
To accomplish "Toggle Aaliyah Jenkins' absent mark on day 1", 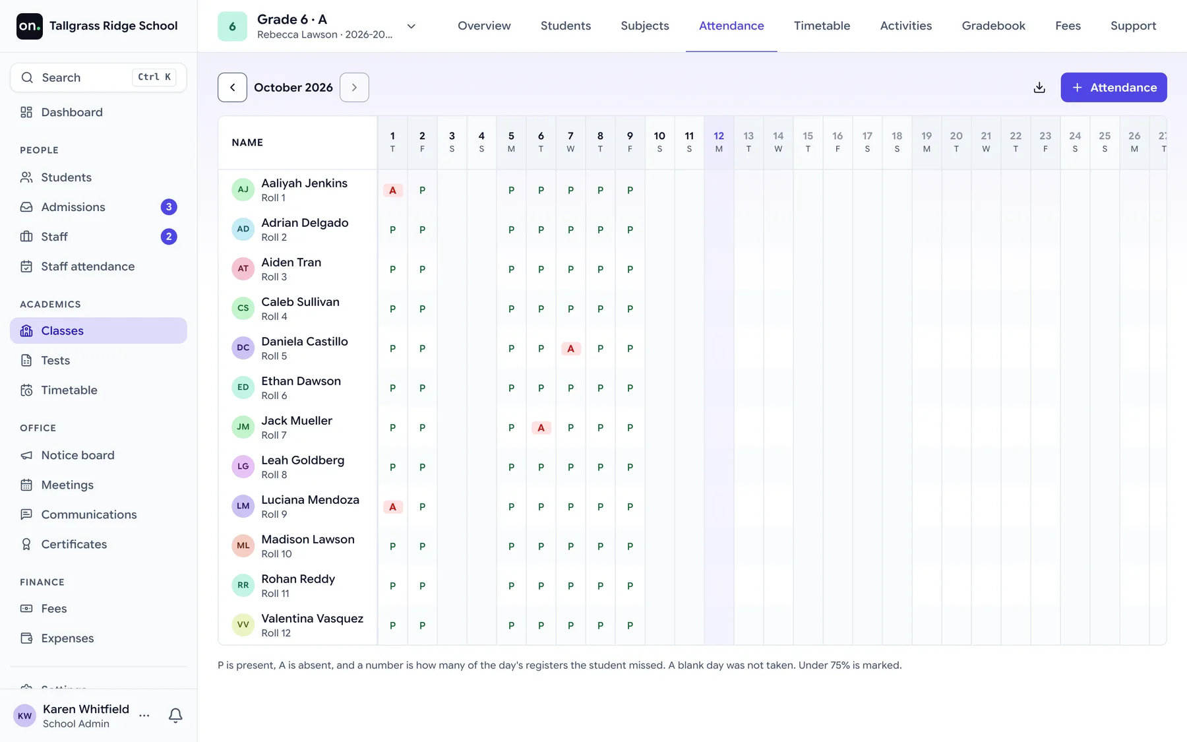I will pos(392,190).
